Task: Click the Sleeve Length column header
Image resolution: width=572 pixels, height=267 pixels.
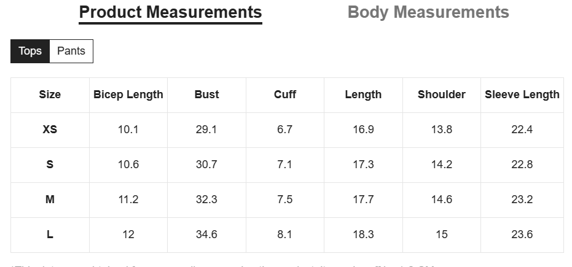Action: click(x=522, y=95)
